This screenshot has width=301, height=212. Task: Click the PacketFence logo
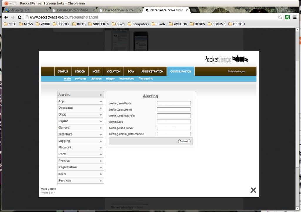(226, 59)
